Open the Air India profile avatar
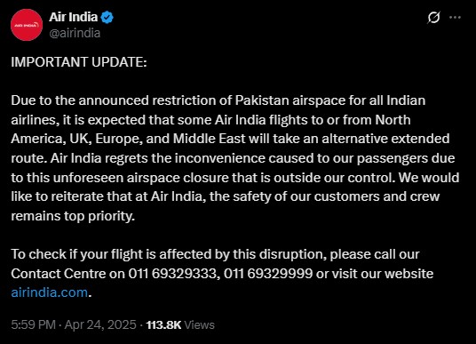476x344 pixels. click(x=27, y=25)
